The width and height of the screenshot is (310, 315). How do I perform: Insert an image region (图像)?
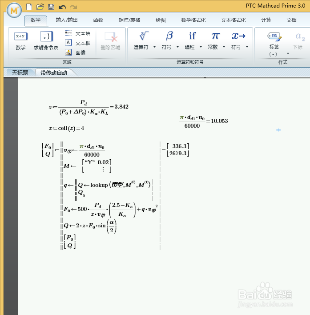click(76, 52)
